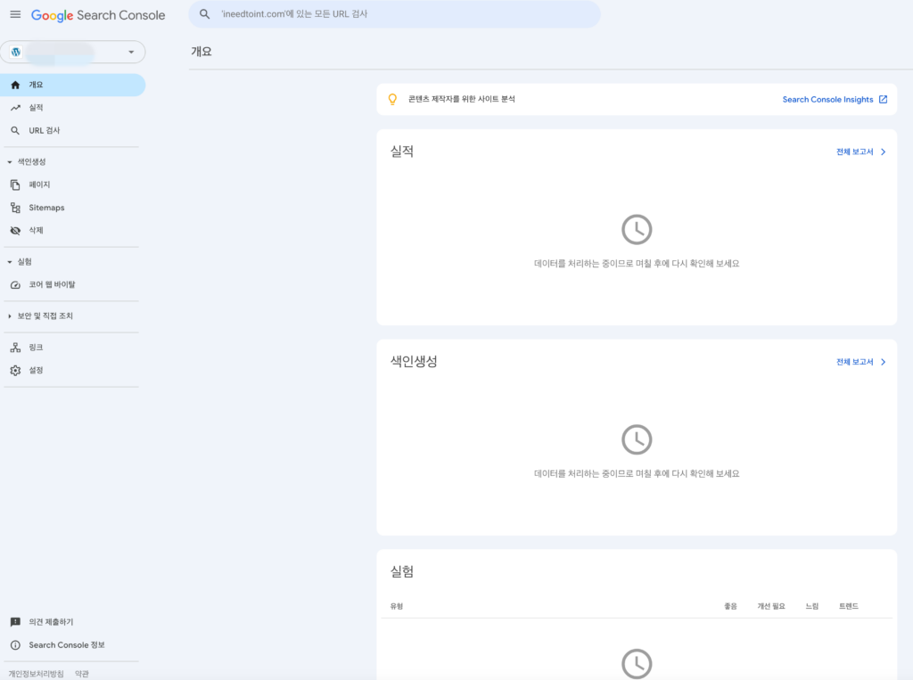Click the 색인생성 card heading
913x680 pixels.
(414, 362)
